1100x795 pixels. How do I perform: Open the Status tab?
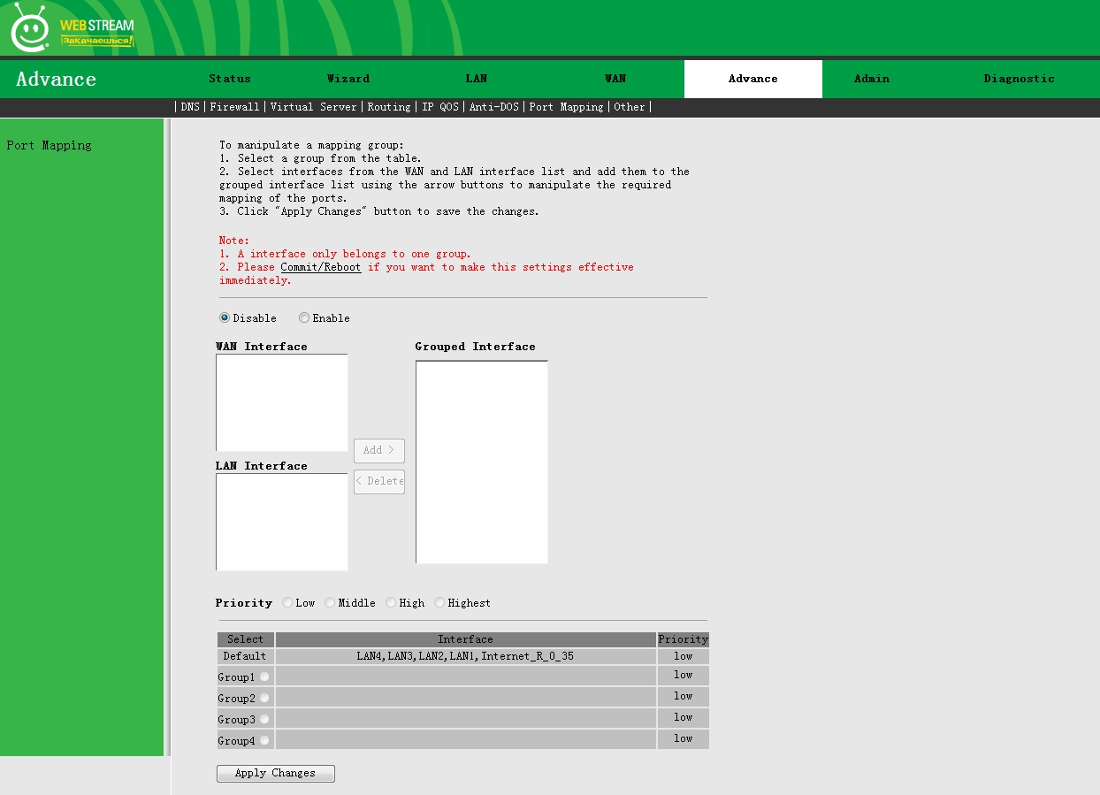pos(230,79)
